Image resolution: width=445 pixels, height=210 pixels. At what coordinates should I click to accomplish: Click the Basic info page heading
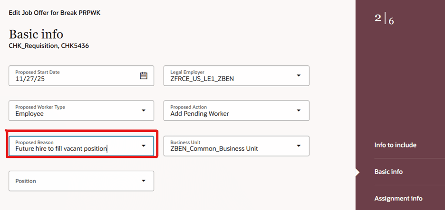36,35
